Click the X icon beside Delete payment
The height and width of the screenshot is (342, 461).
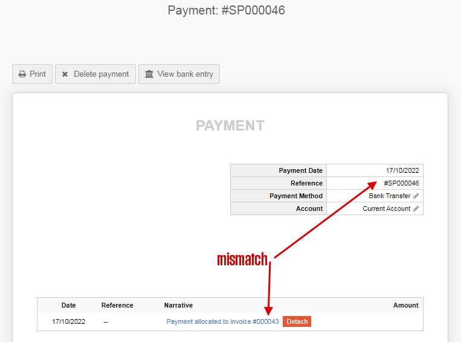click(65, 74)
